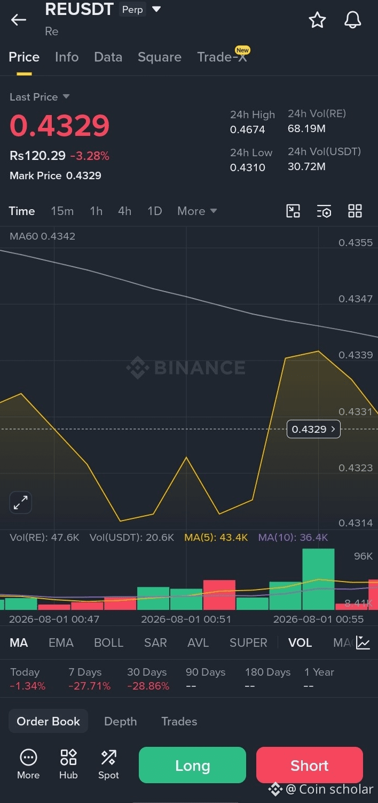
Task: Switch to the Depth tab
Action: click(121, 721)
